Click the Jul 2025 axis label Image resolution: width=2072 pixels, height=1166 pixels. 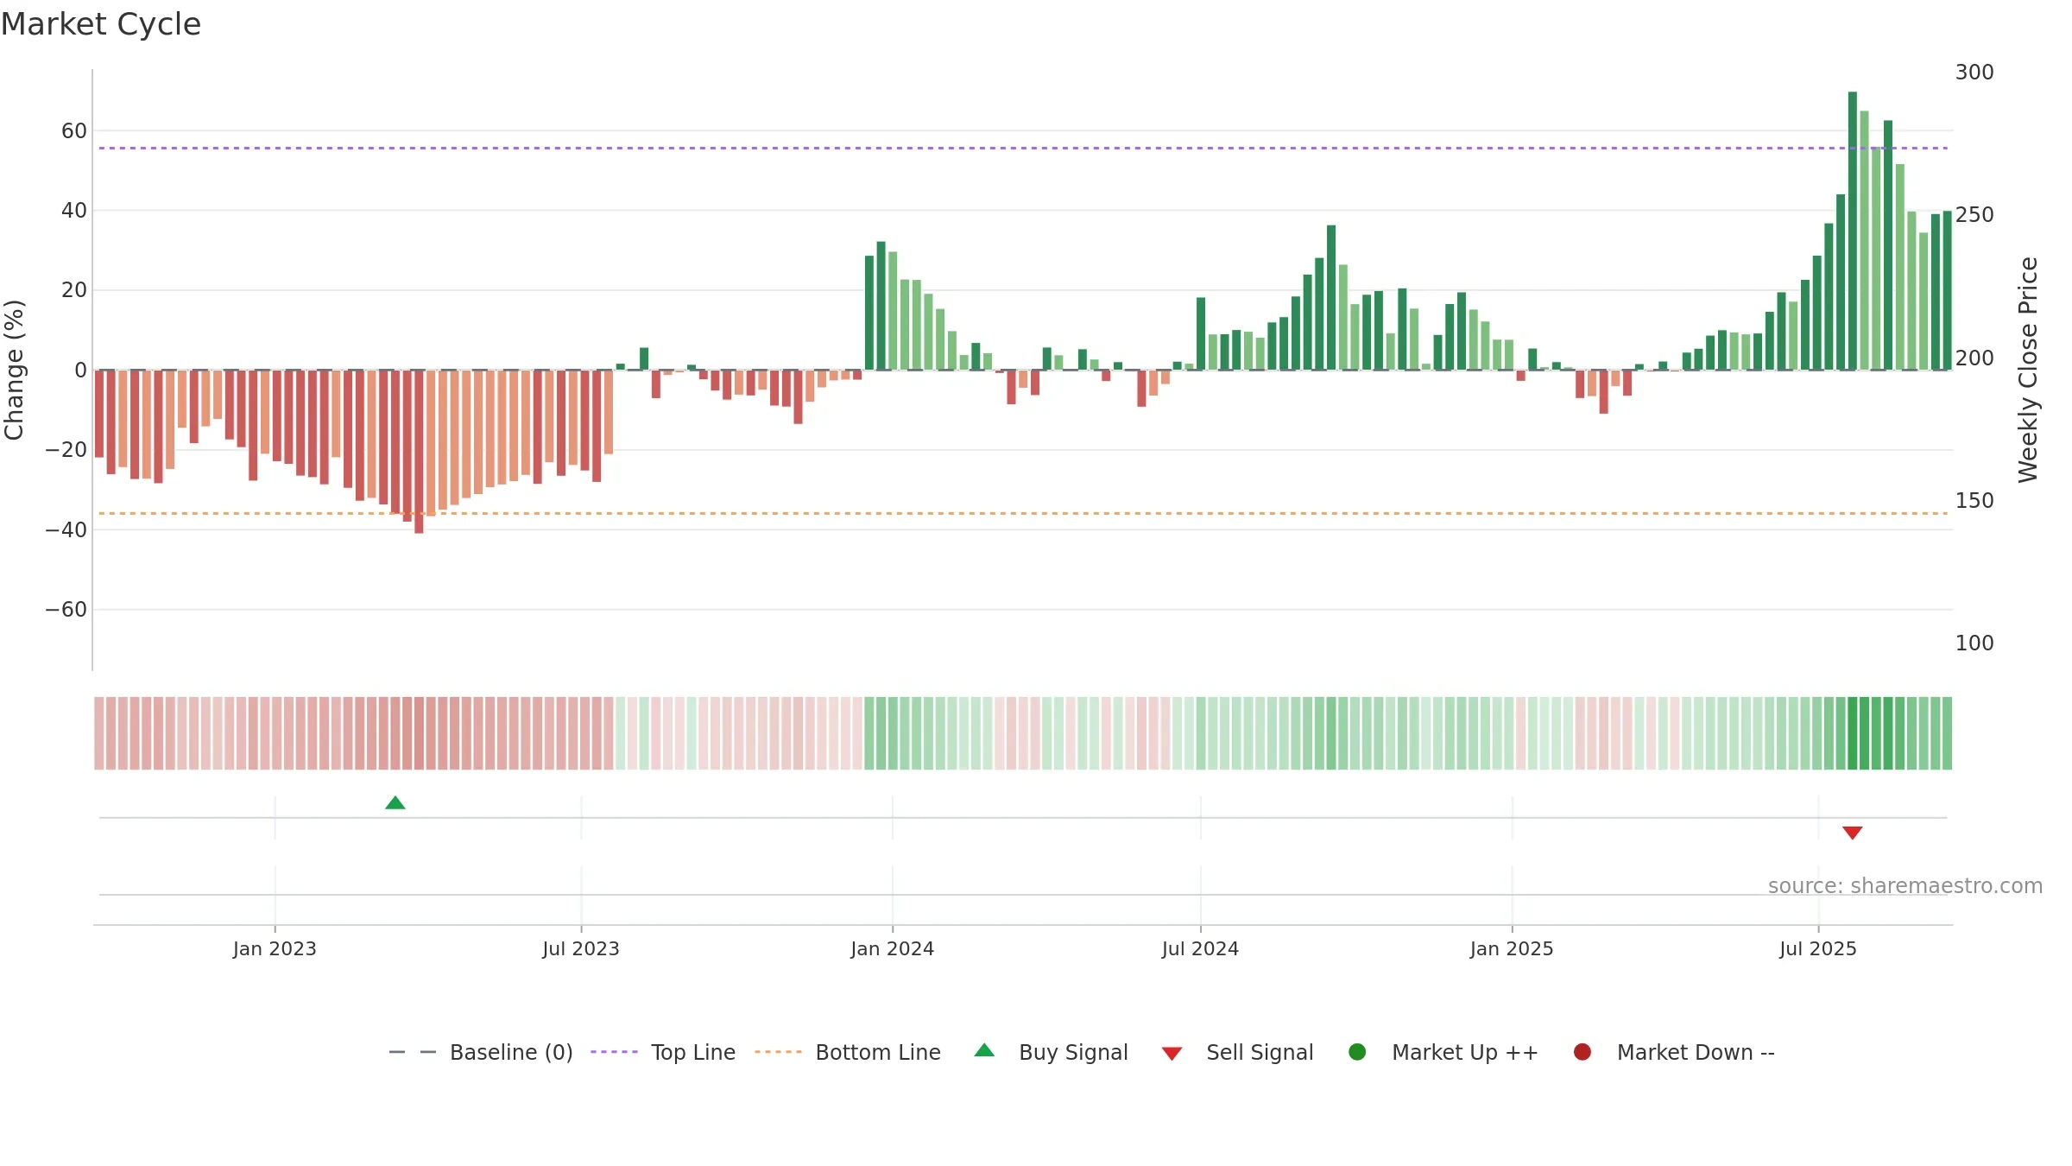click(x=1818, y=949)
